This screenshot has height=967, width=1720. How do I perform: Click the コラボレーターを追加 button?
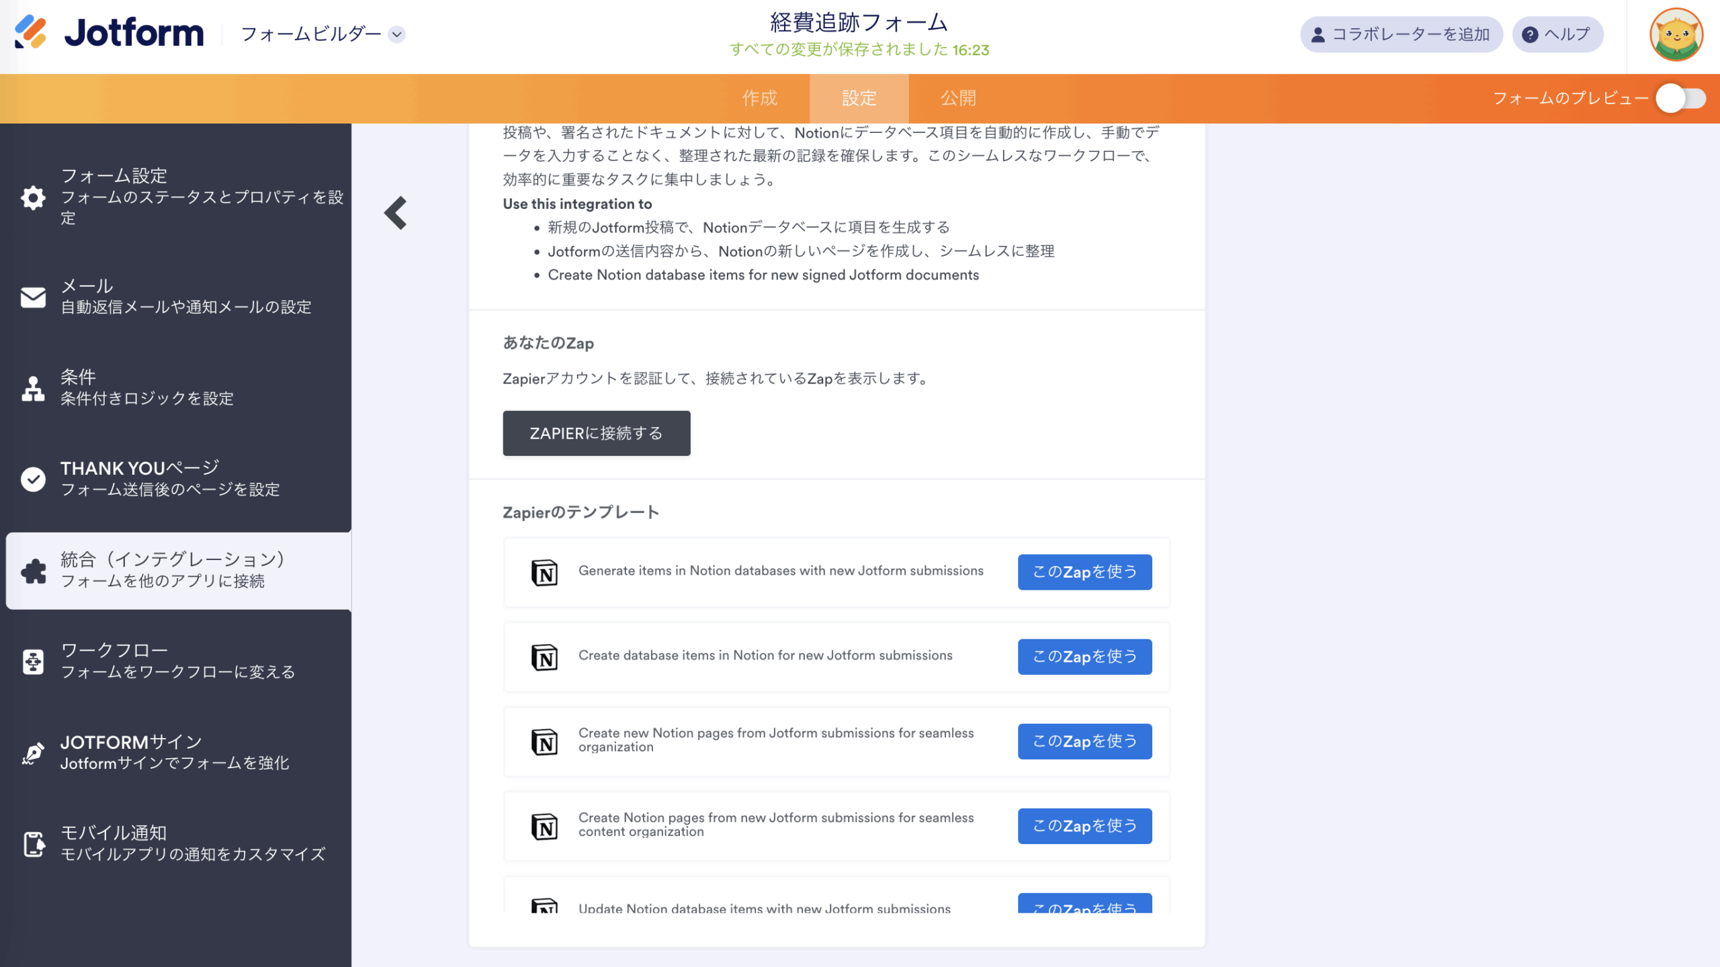1401,35
